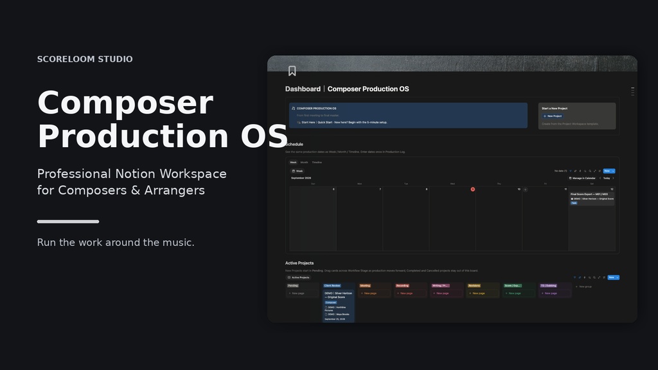Viewport: 658px width, 370px height.
Task: Open the page outline dots at right edge
Action: click(x=632, y=91)
